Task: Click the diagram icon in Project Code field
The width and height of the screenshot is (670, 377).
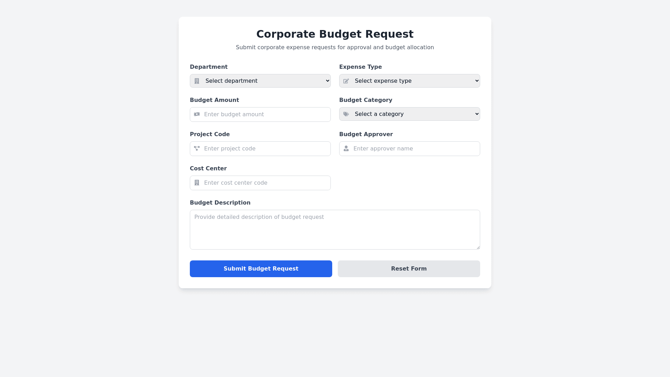Action: 197,148
